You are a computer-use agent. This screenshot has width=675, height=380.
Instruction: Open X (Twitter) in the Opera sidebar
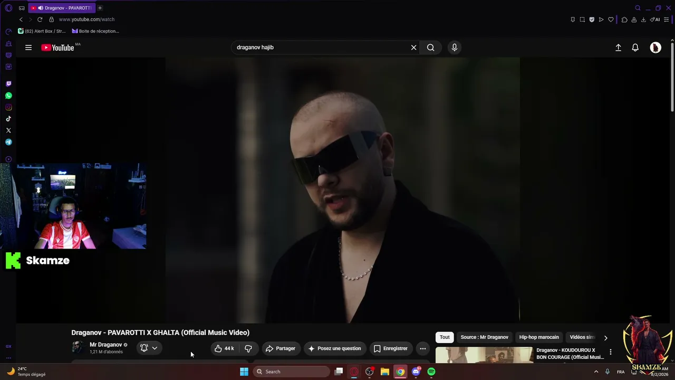pos(8,130)
